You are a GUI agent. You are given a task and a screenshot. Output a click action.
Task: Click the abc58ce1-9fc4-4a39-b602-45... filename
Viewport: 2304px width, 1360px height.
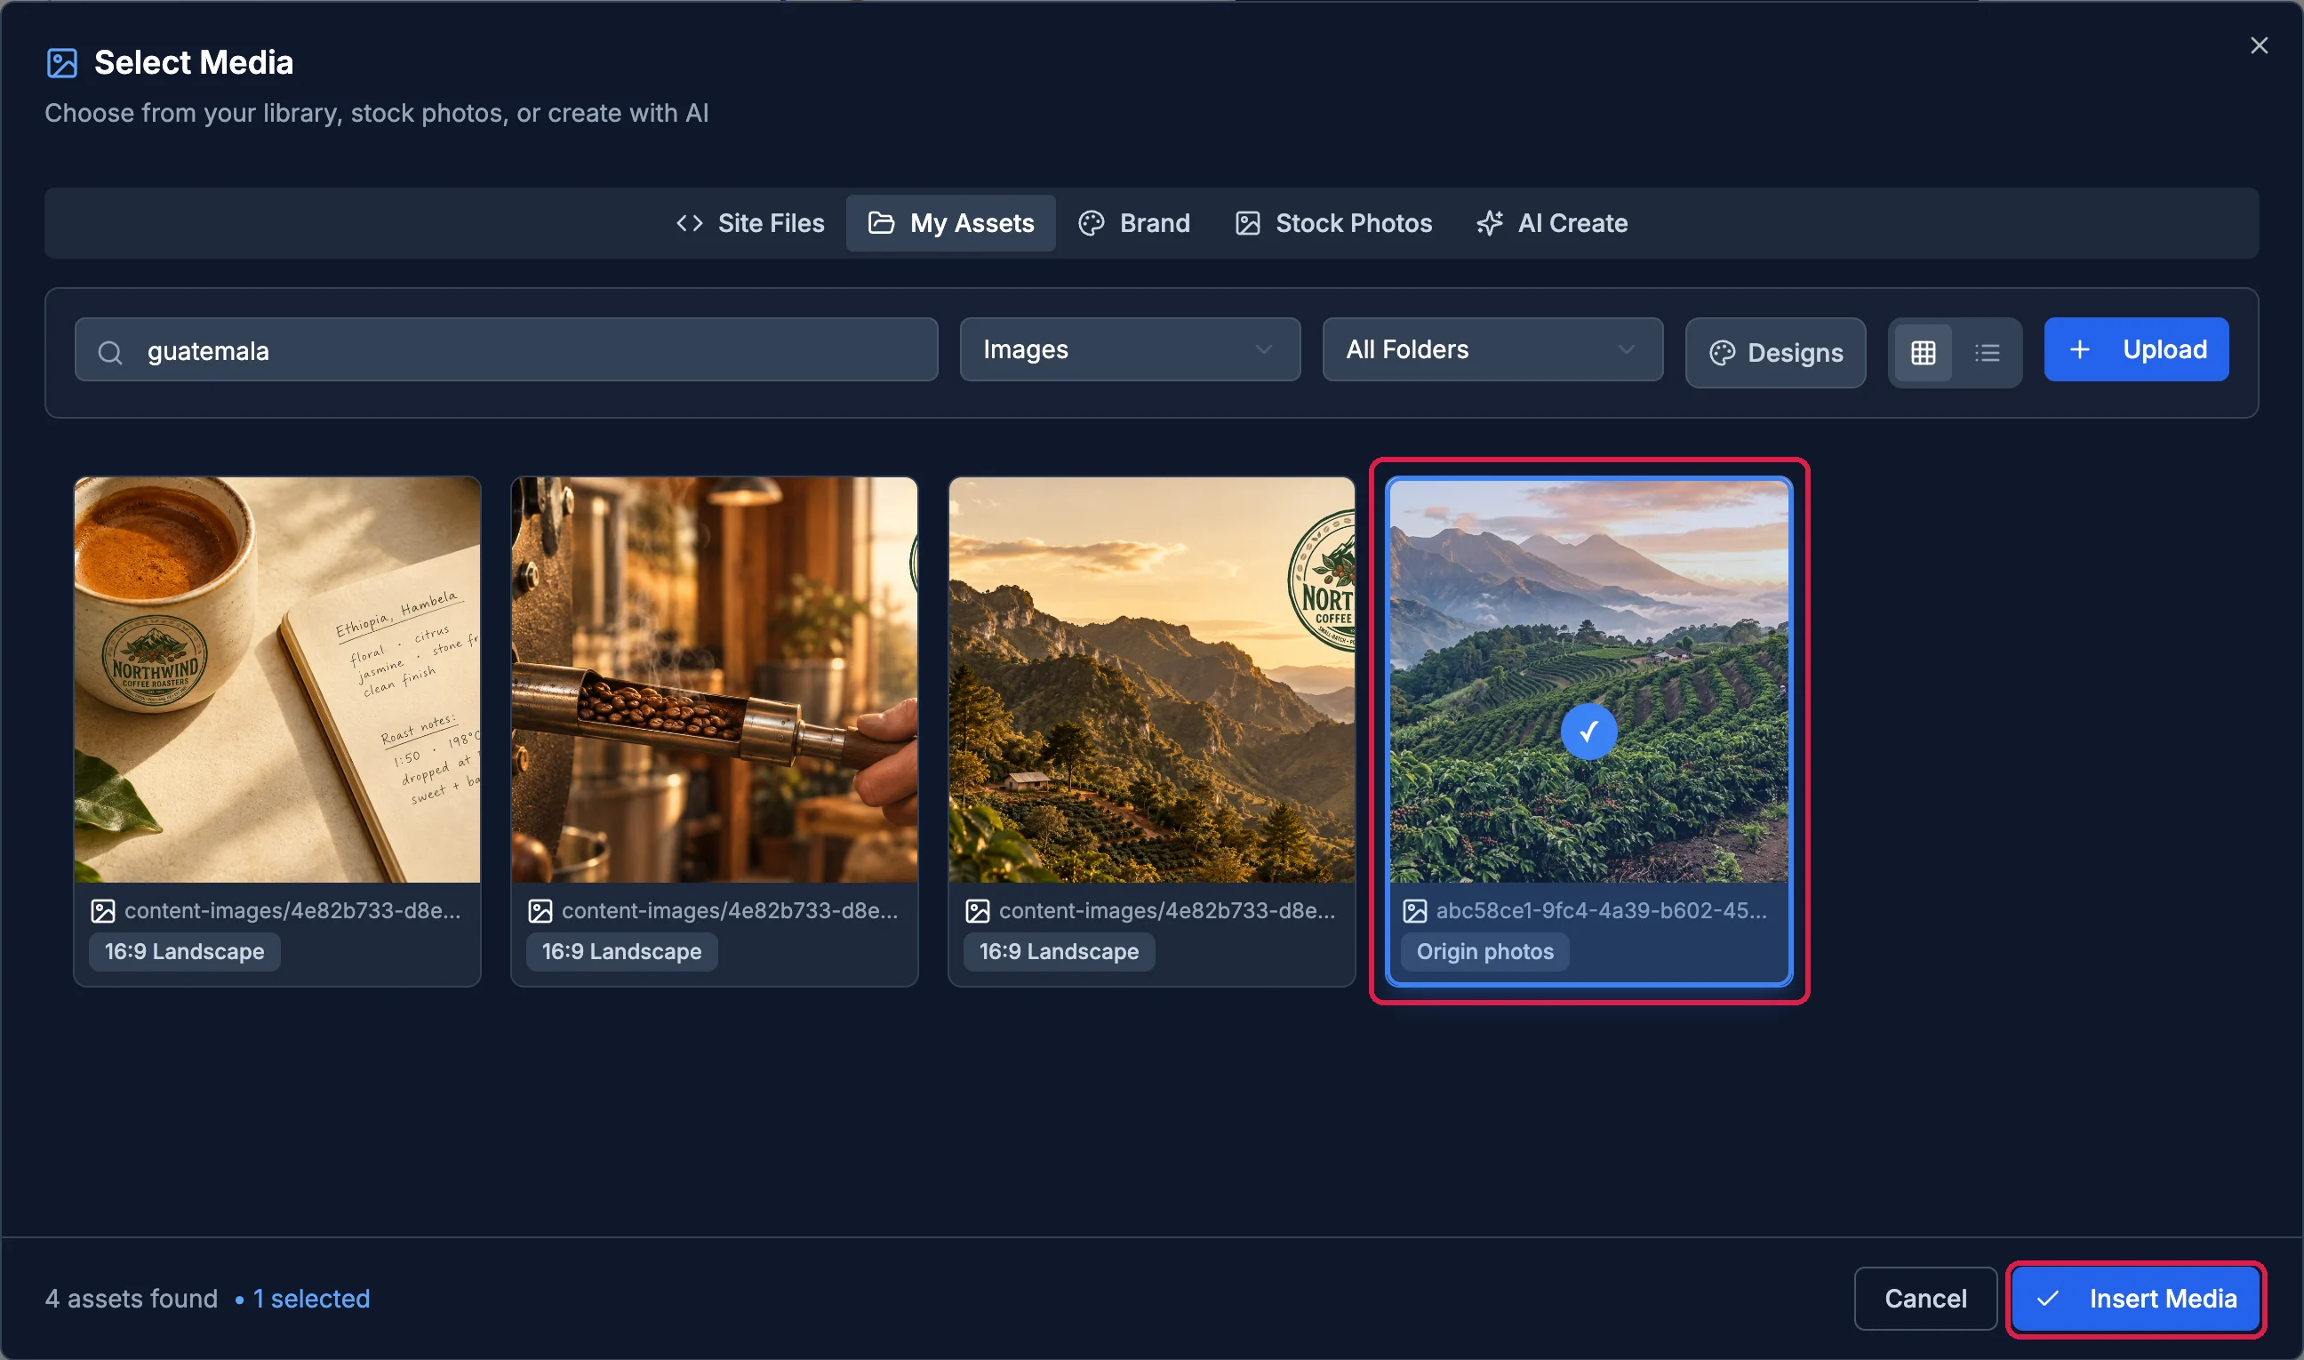click(x=1600, y=910)
